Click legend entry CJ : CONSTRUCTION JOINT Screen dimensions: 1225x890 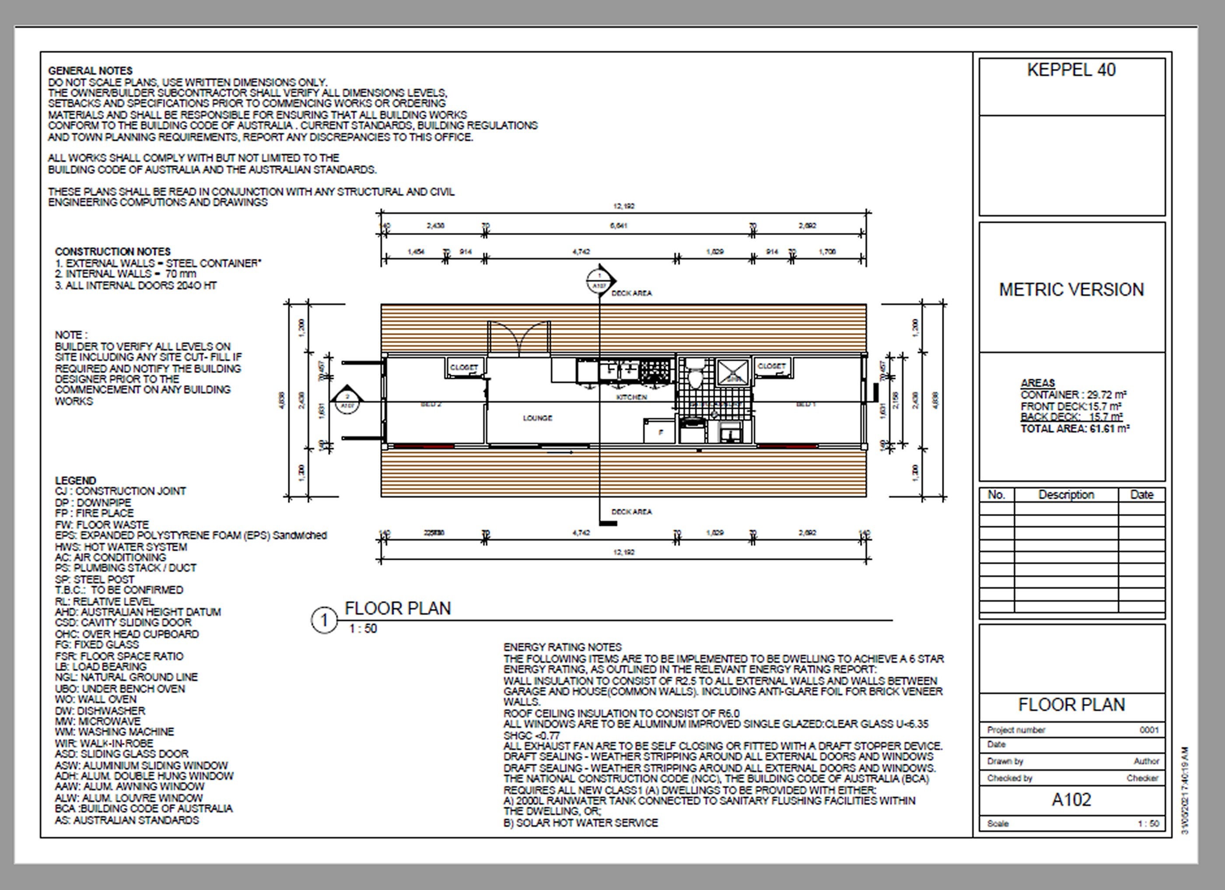tap(120, 491)
